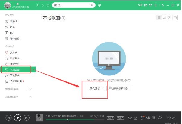Open the listen-and-identify song icon
This screenshot has height=124, width=182.
point(100,5)
